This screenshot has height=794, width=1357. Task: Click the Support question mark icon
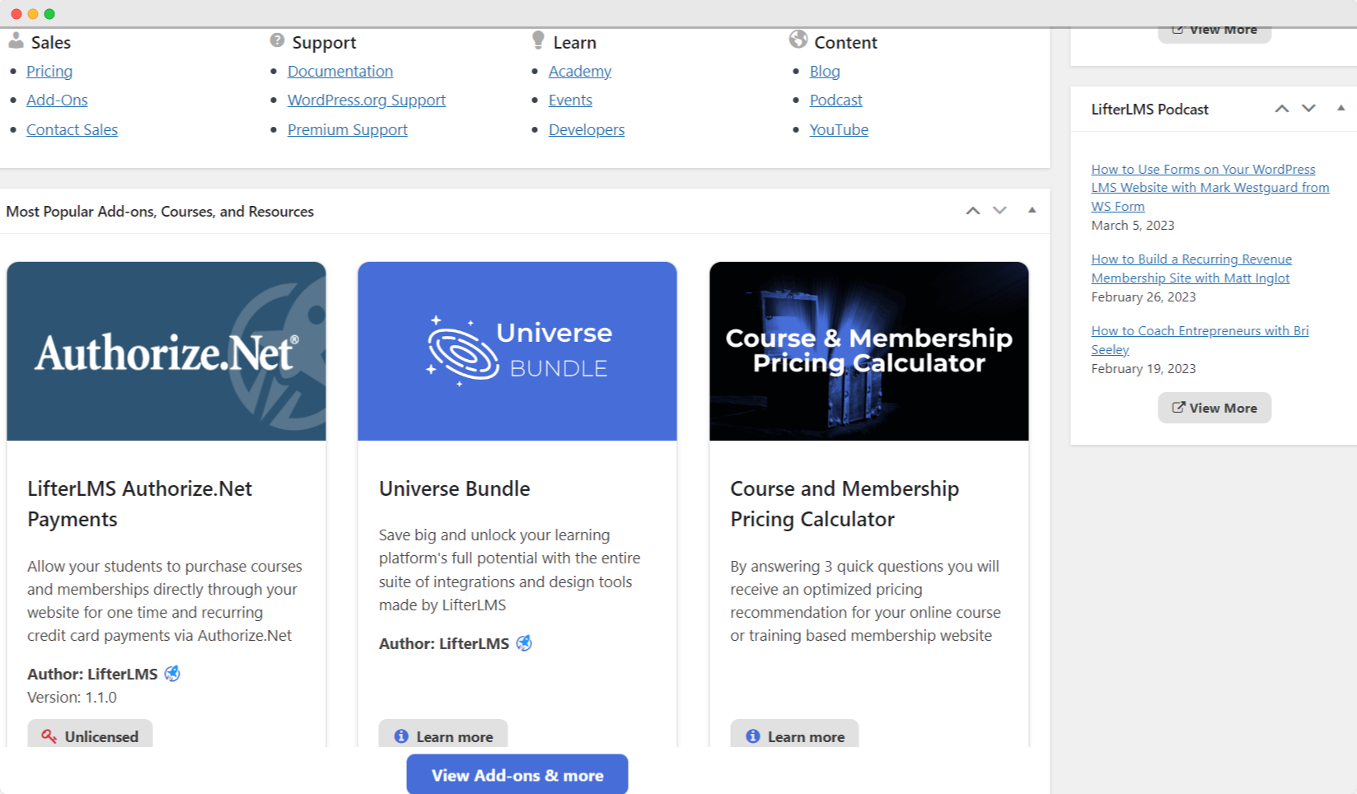point(277,40)
